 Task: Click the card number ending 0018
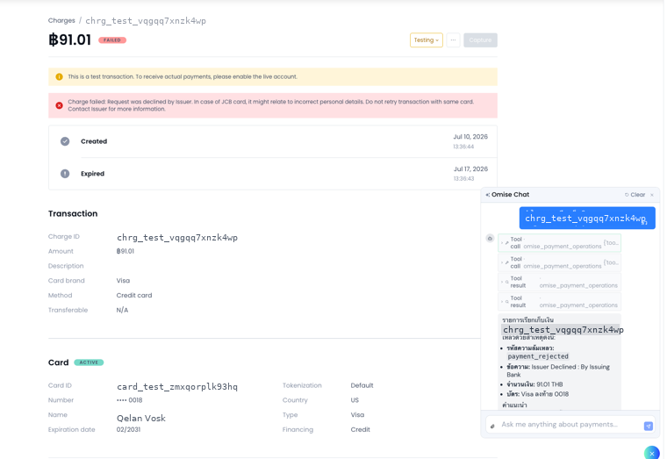click(x=129, y=400)
